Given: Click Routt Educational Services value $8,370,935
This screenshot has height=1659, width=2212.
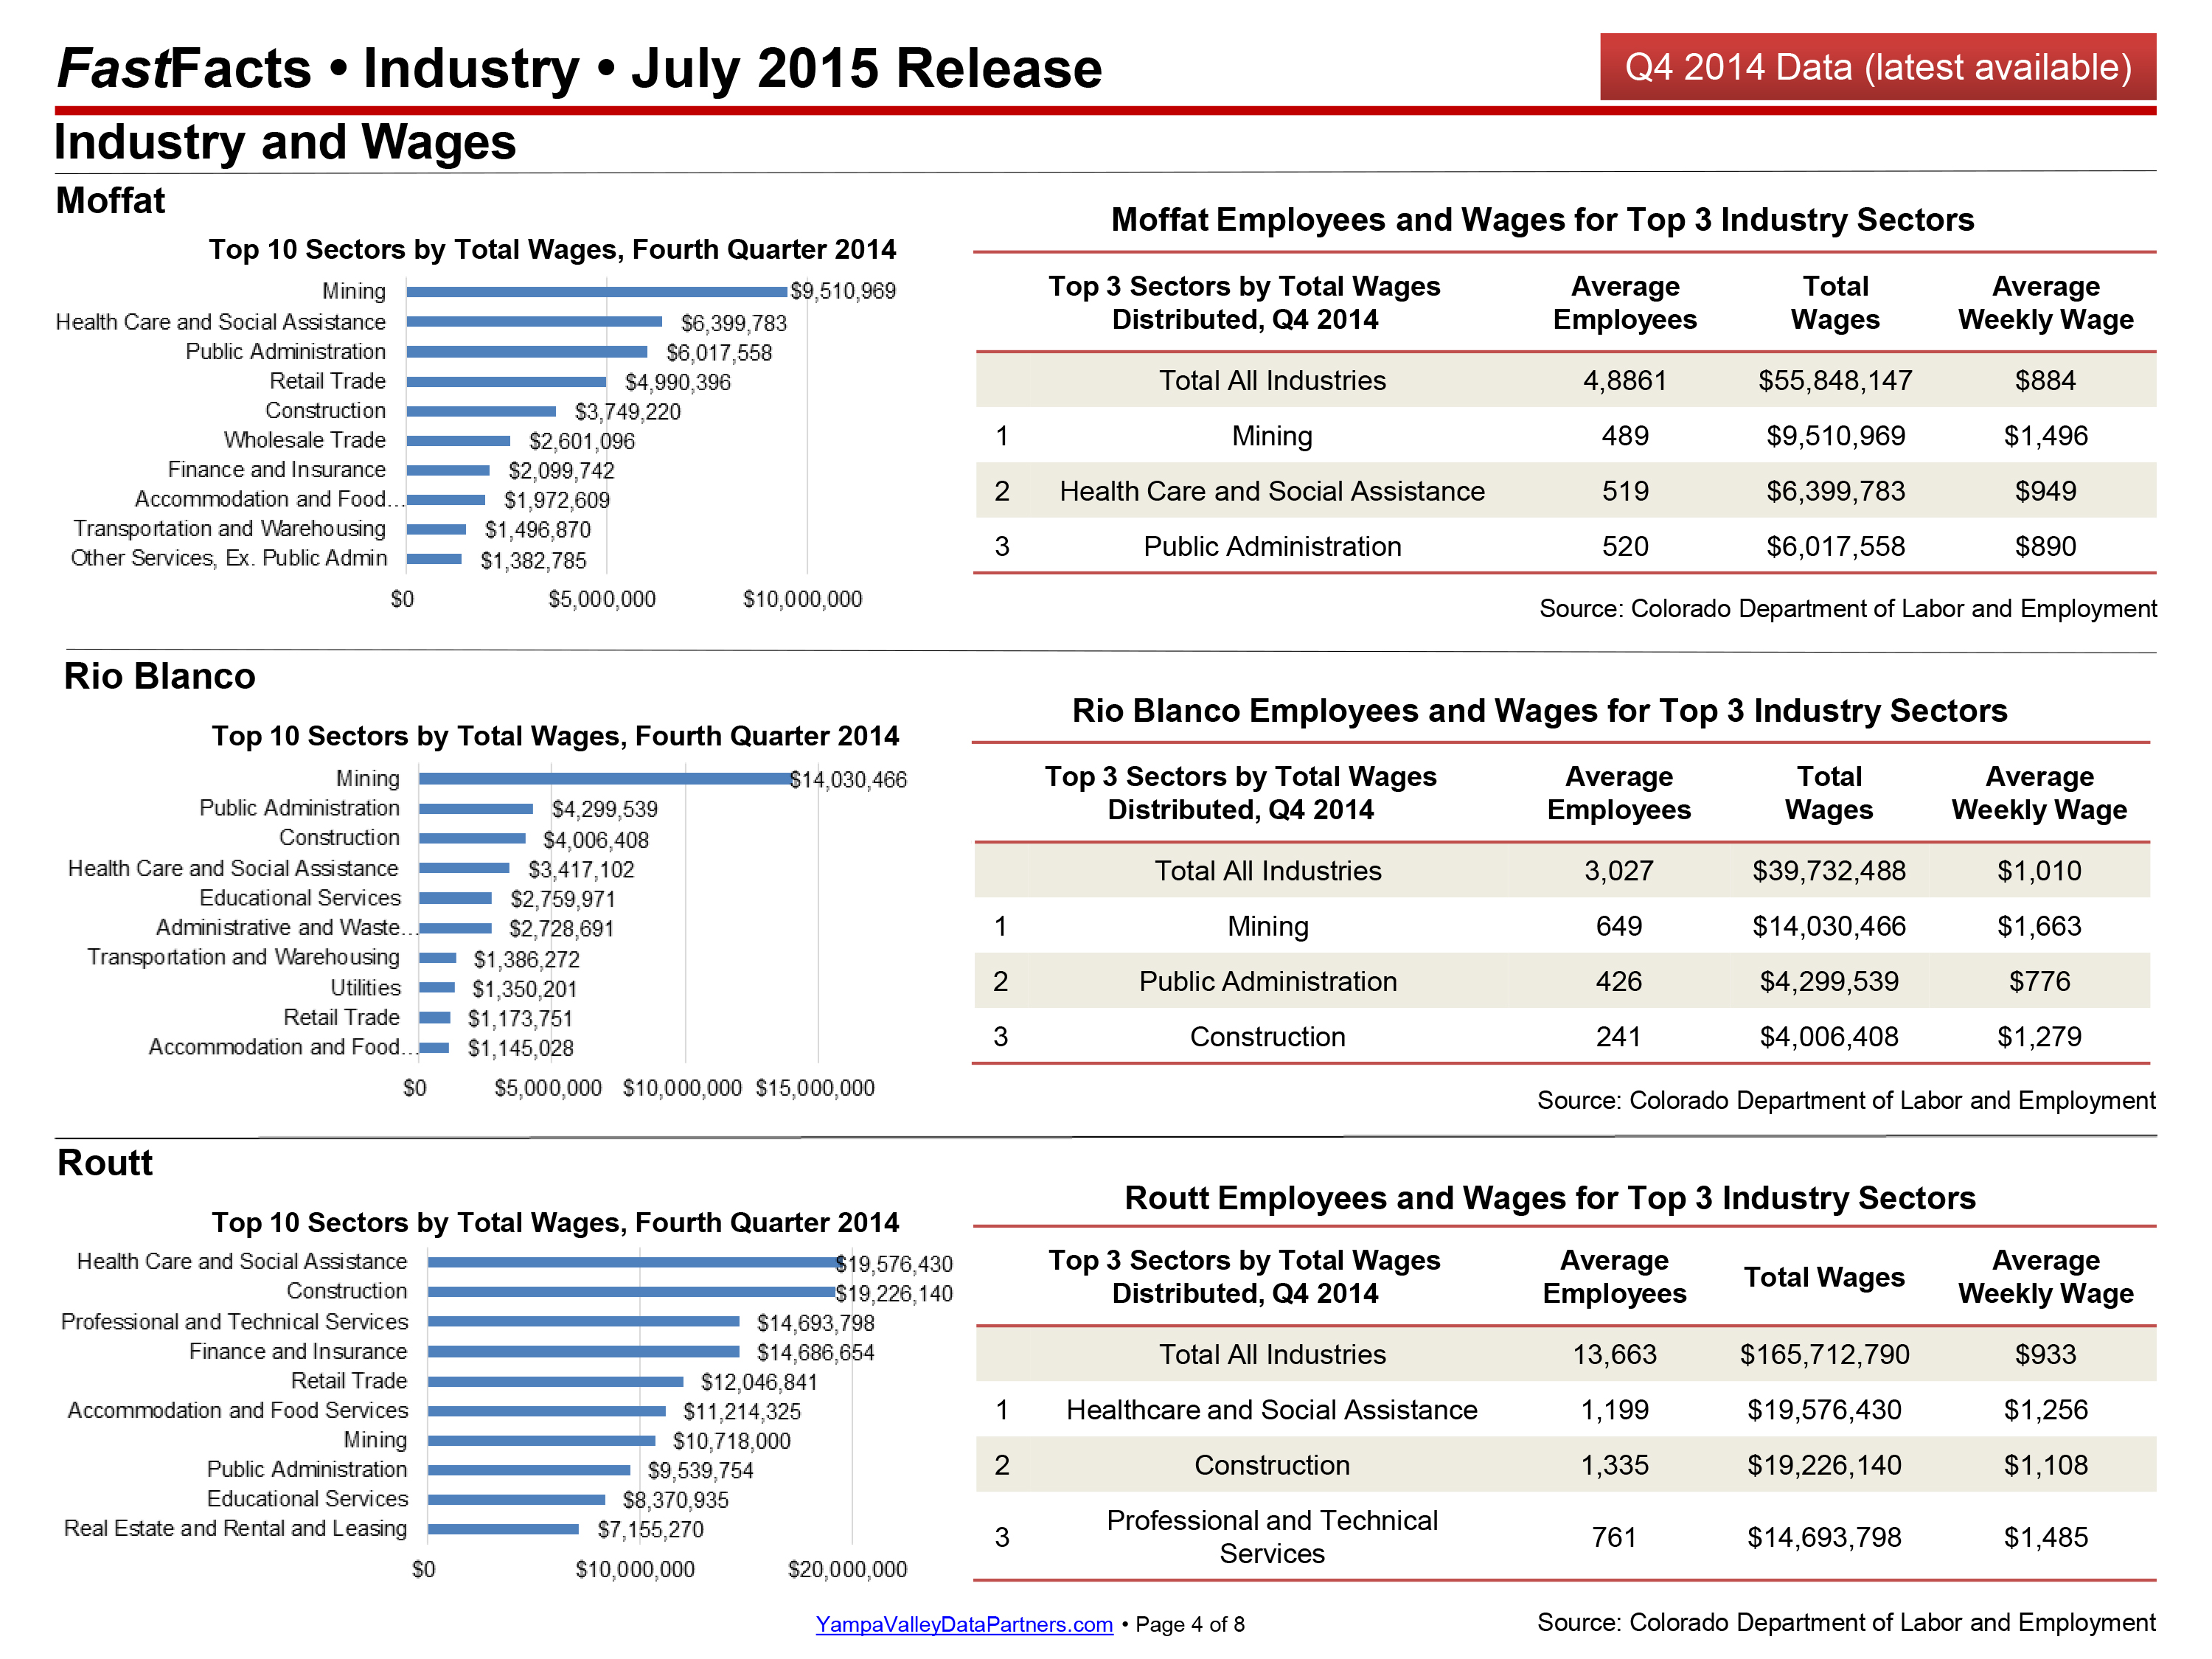Looking at the screenshot, I should (x=676, y=1501).
